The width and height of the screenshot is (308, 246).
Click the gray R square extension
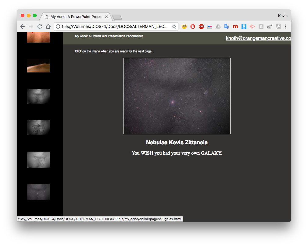point(261,26)
